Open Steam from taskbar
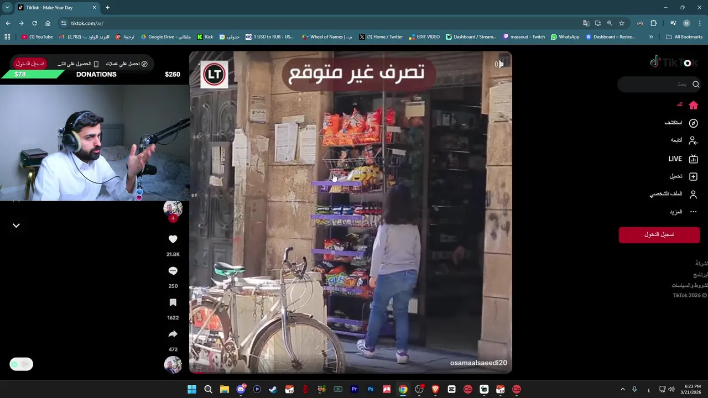 pos(273,389)
